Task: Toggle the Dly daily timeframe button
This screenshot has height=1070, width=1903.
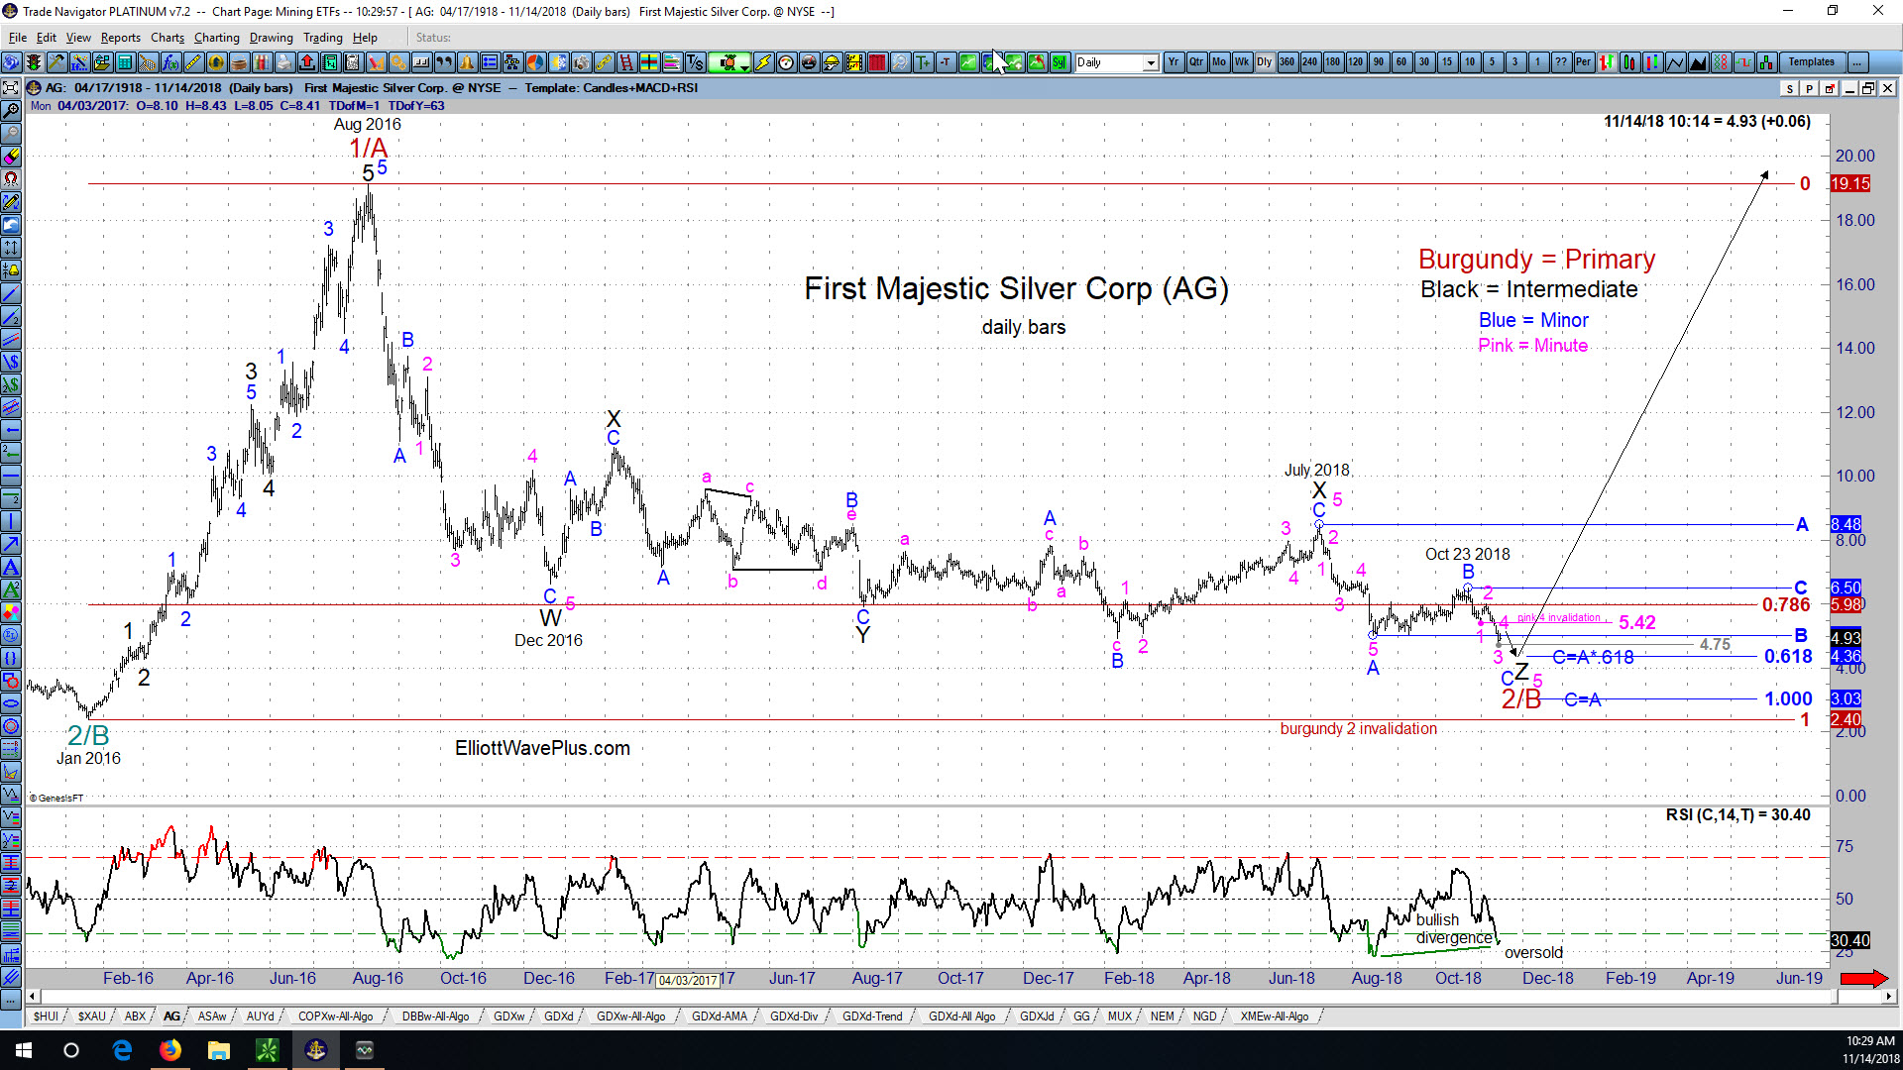Action: (x=1265, y=62)
